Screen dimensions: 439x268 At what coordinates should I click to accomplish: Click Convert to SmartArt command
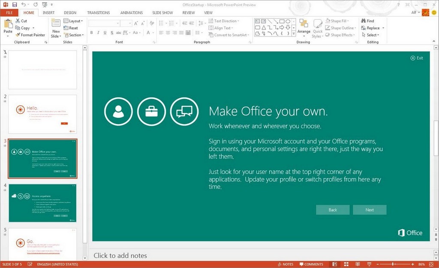[229, 35]
